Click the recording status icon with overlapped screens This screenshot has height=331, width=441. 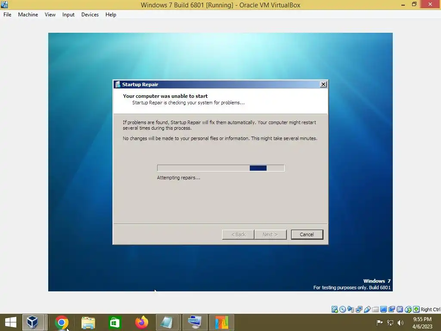(391, 309)
